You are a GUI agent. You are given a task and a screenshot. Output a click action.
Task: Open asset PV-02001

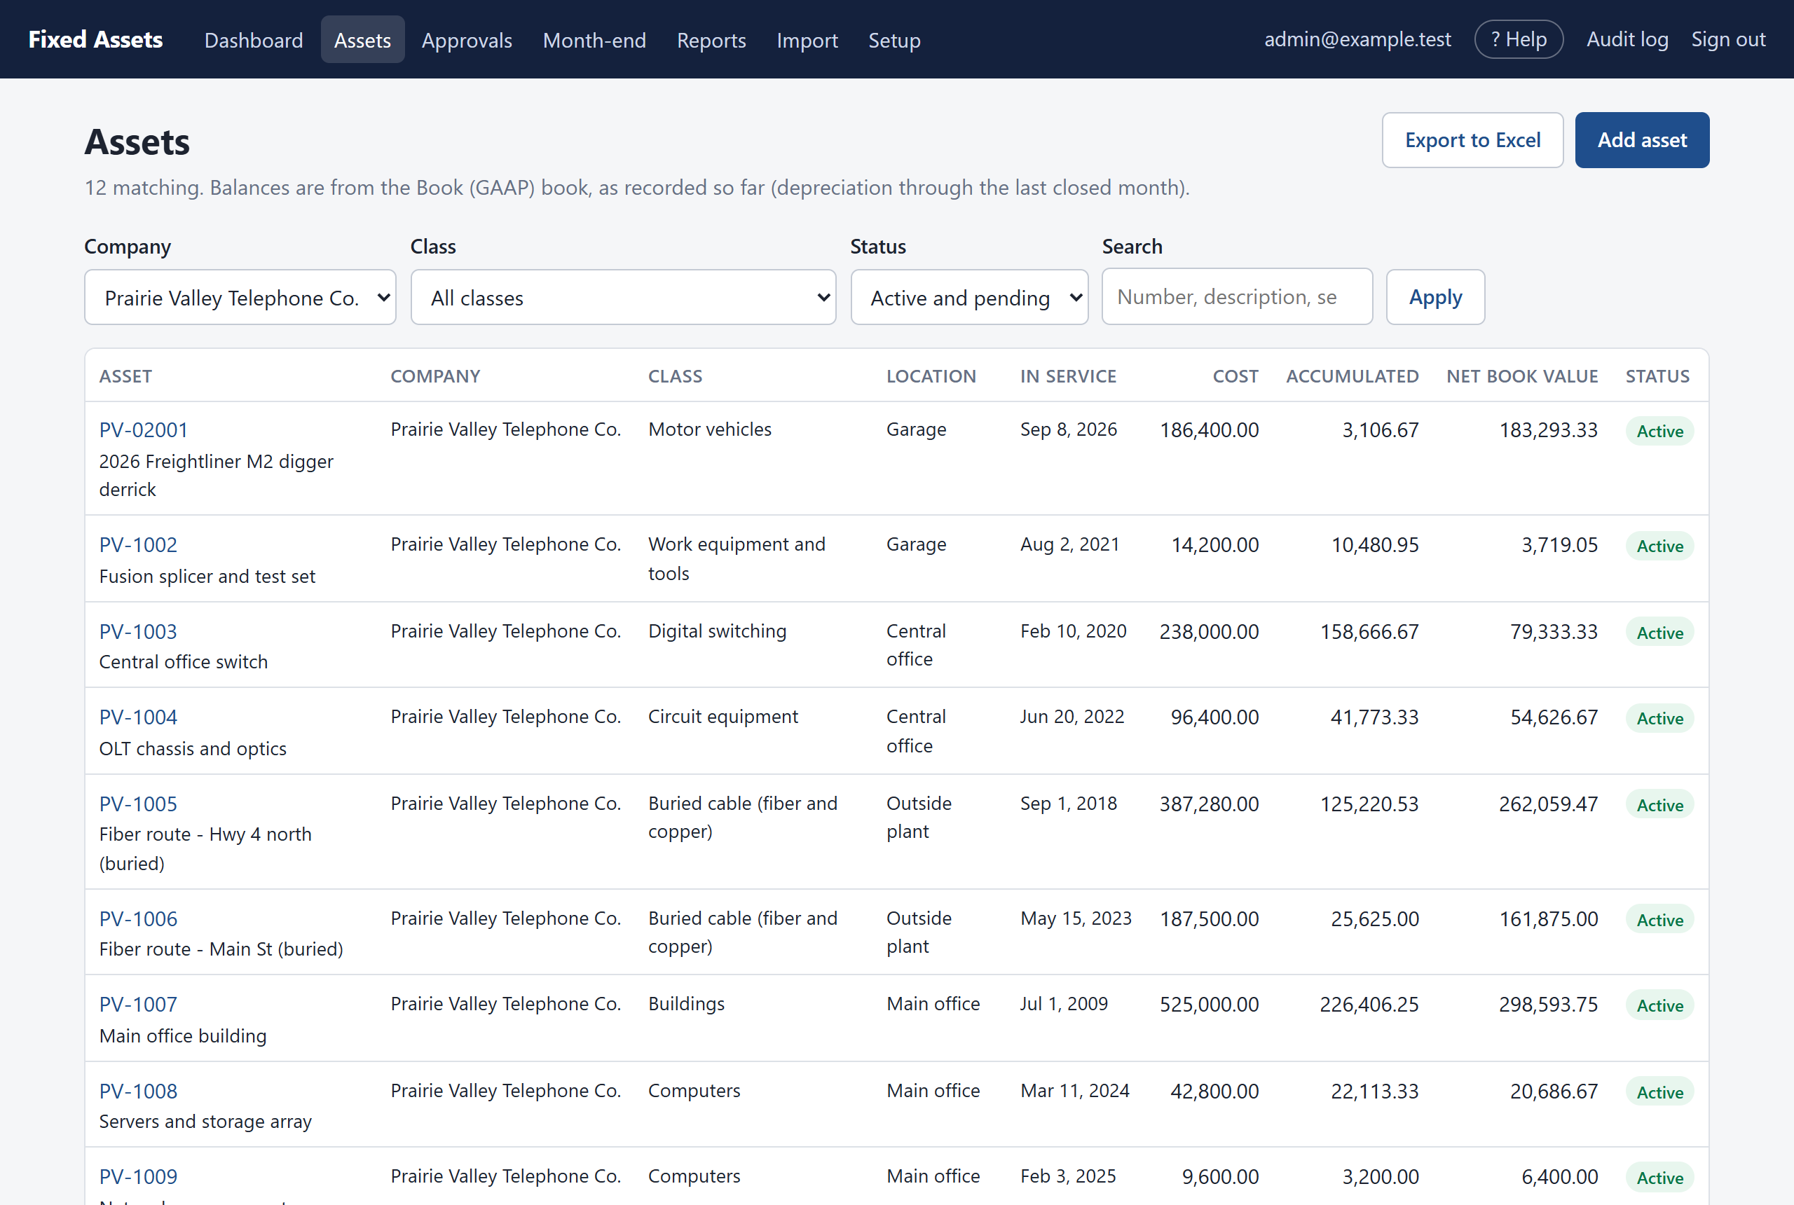point(144,429)
